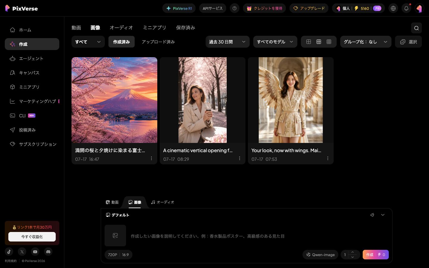The height and width of the screenshot is (268, 429).
Task: Open more options for the cinematic vertical card
Action: [240, 158]
